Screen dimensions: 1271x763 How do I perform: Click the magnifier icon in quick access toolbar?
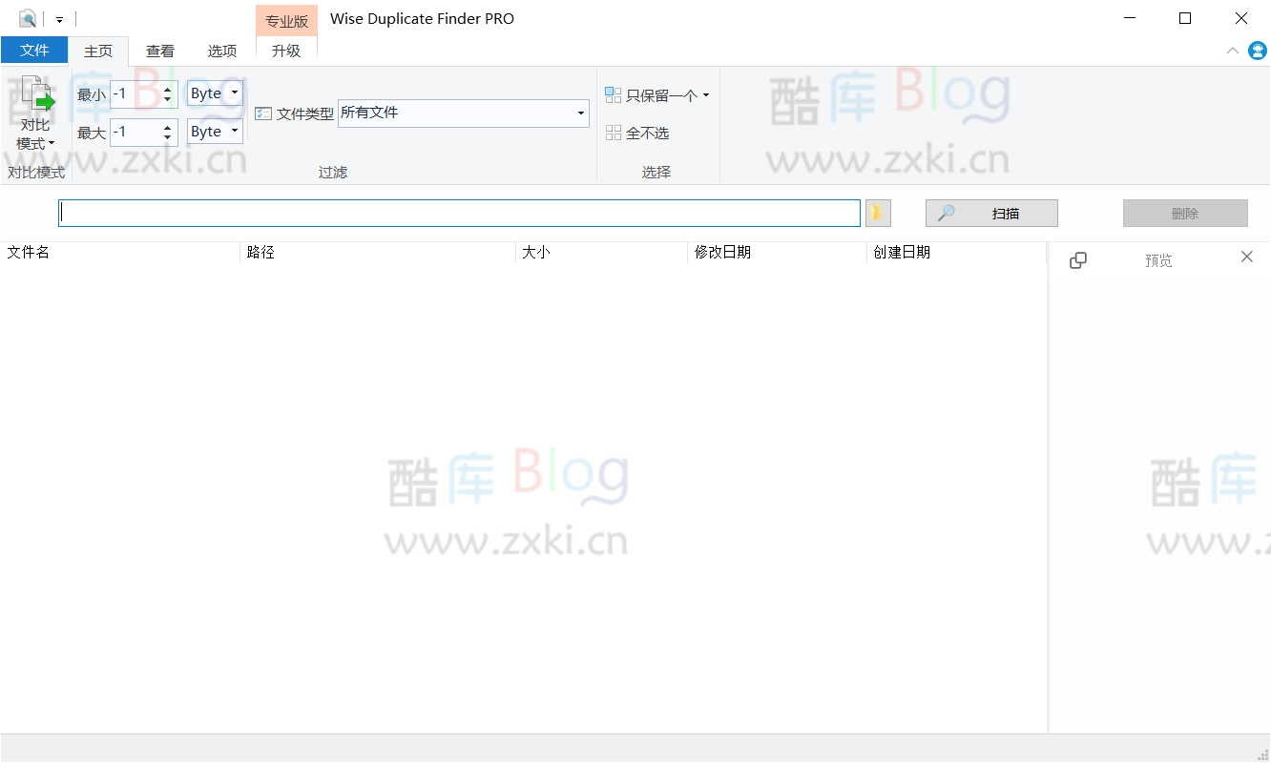click(x=27, y=17)
